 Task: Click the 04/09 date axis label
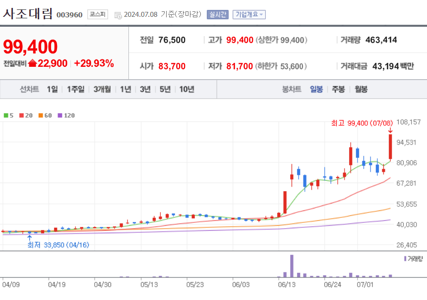pos(11,285)
